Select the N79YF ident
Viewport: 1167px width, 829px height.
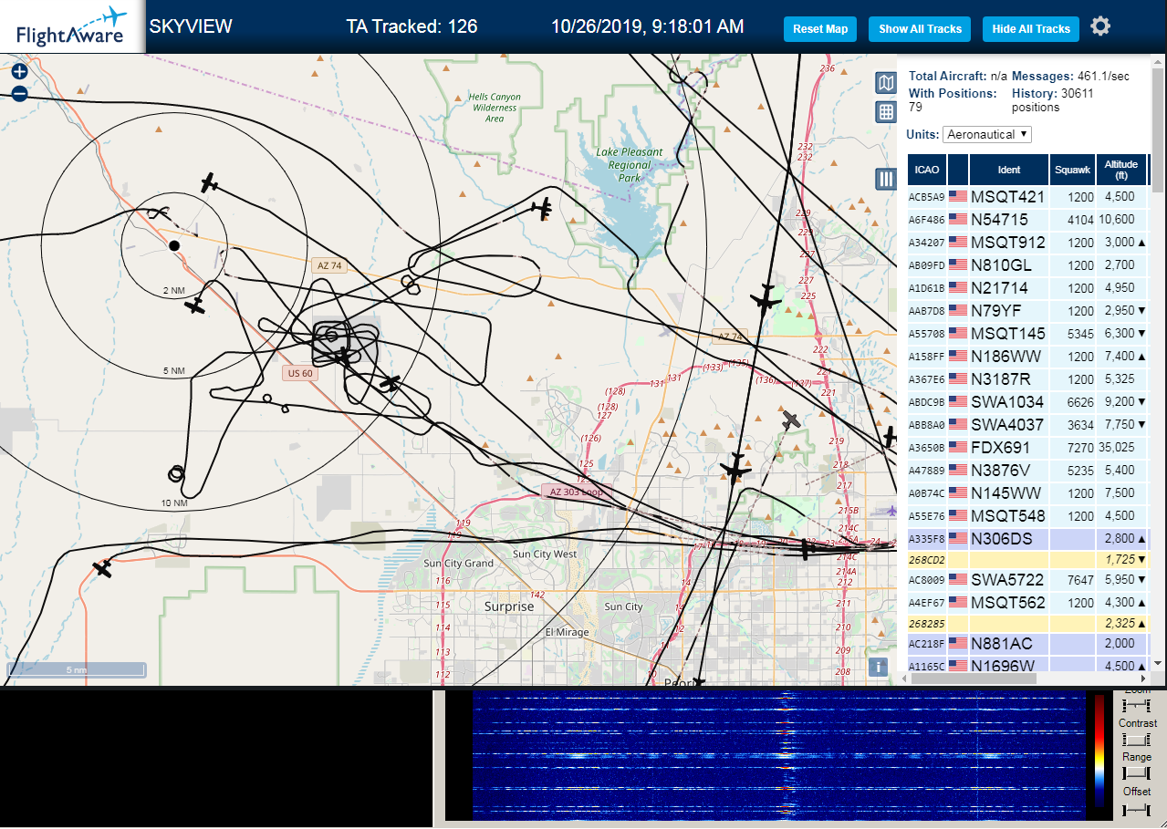coord(998,310)
